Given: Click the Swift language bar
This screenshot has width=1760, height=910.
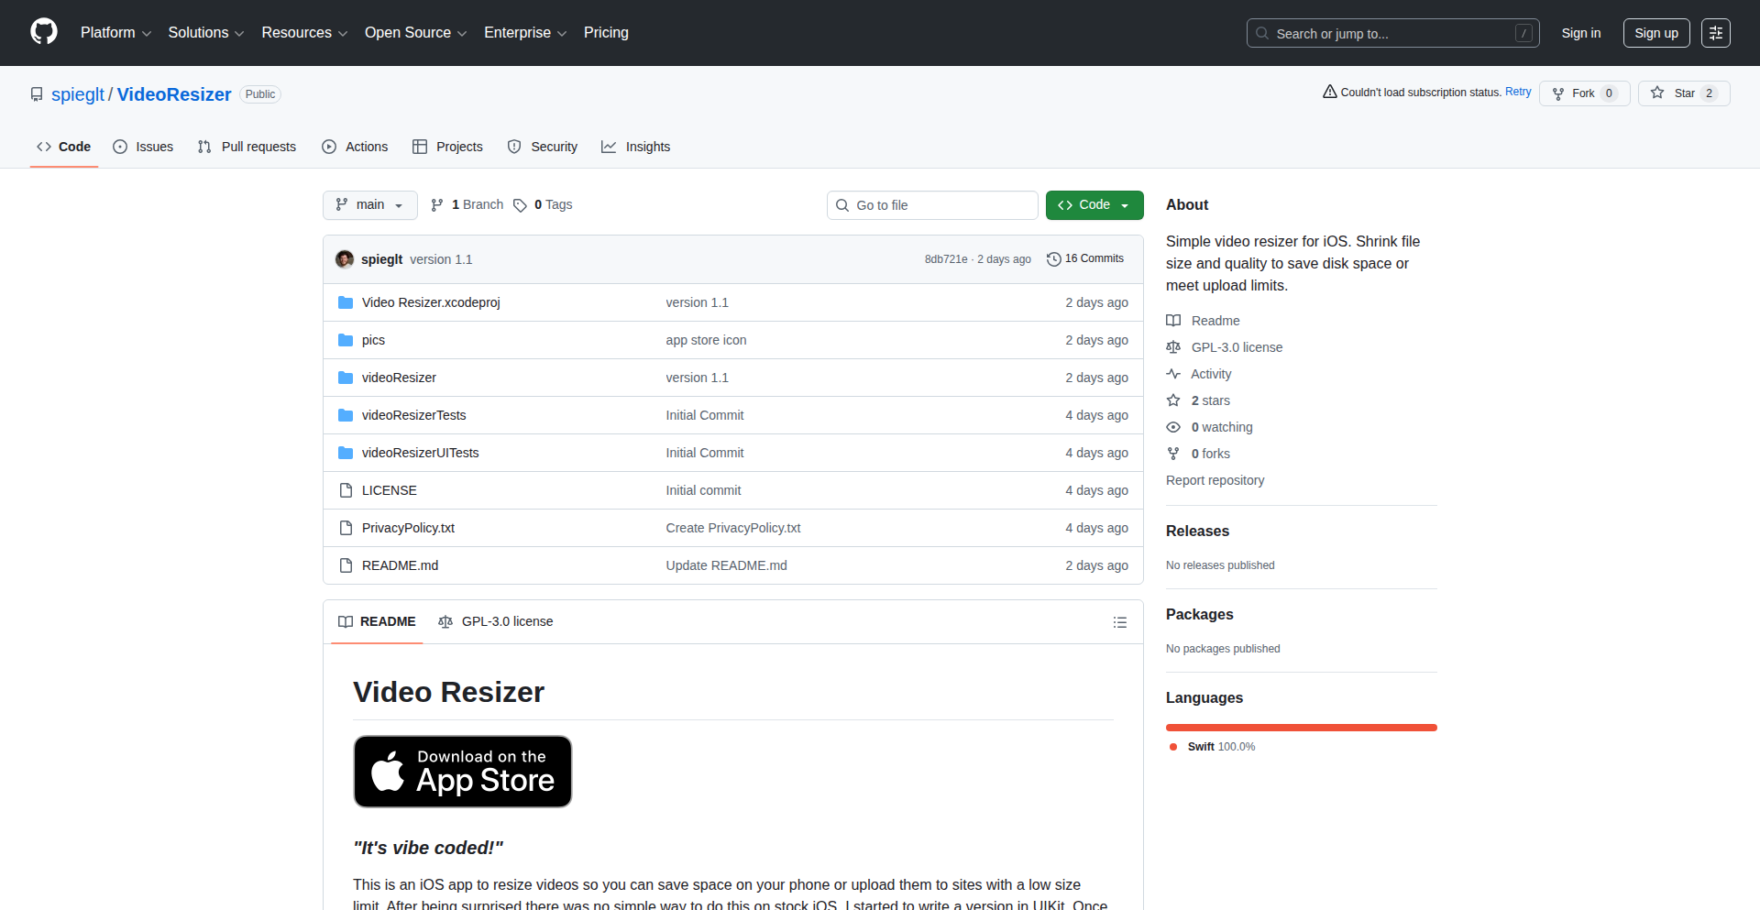Looking at the screenshot, I should [x=1301, y=728].
